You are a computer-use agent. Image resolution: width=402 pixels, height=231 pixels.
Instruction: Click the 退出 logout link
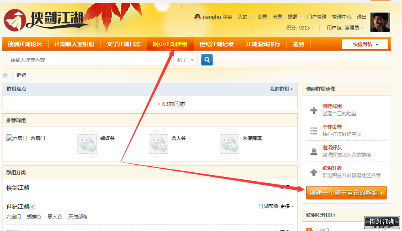(x=361, y=17)
